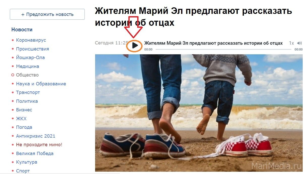Open the Погода category
This screenshot has height=174, width=308.
coord(24,127)
